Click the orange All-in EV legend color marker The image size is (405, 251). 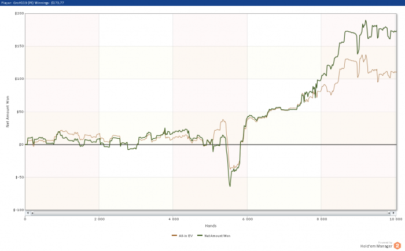click(x=174, y=235)
